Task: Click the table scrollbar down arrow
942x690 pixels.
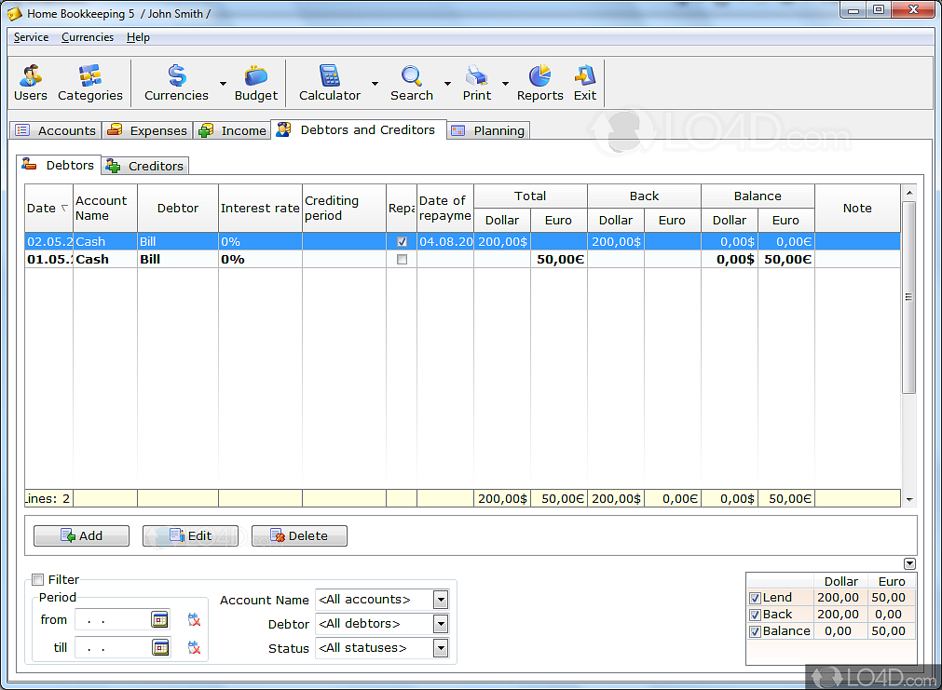Action: (x=909, y=499)
